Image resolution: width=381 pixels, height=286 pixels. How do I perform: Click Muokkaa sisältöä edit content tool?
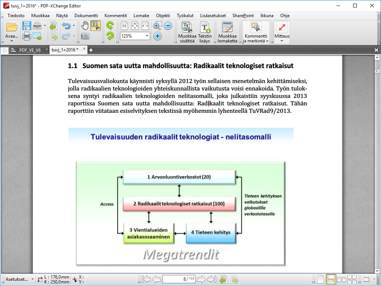[x=187, y=32]
